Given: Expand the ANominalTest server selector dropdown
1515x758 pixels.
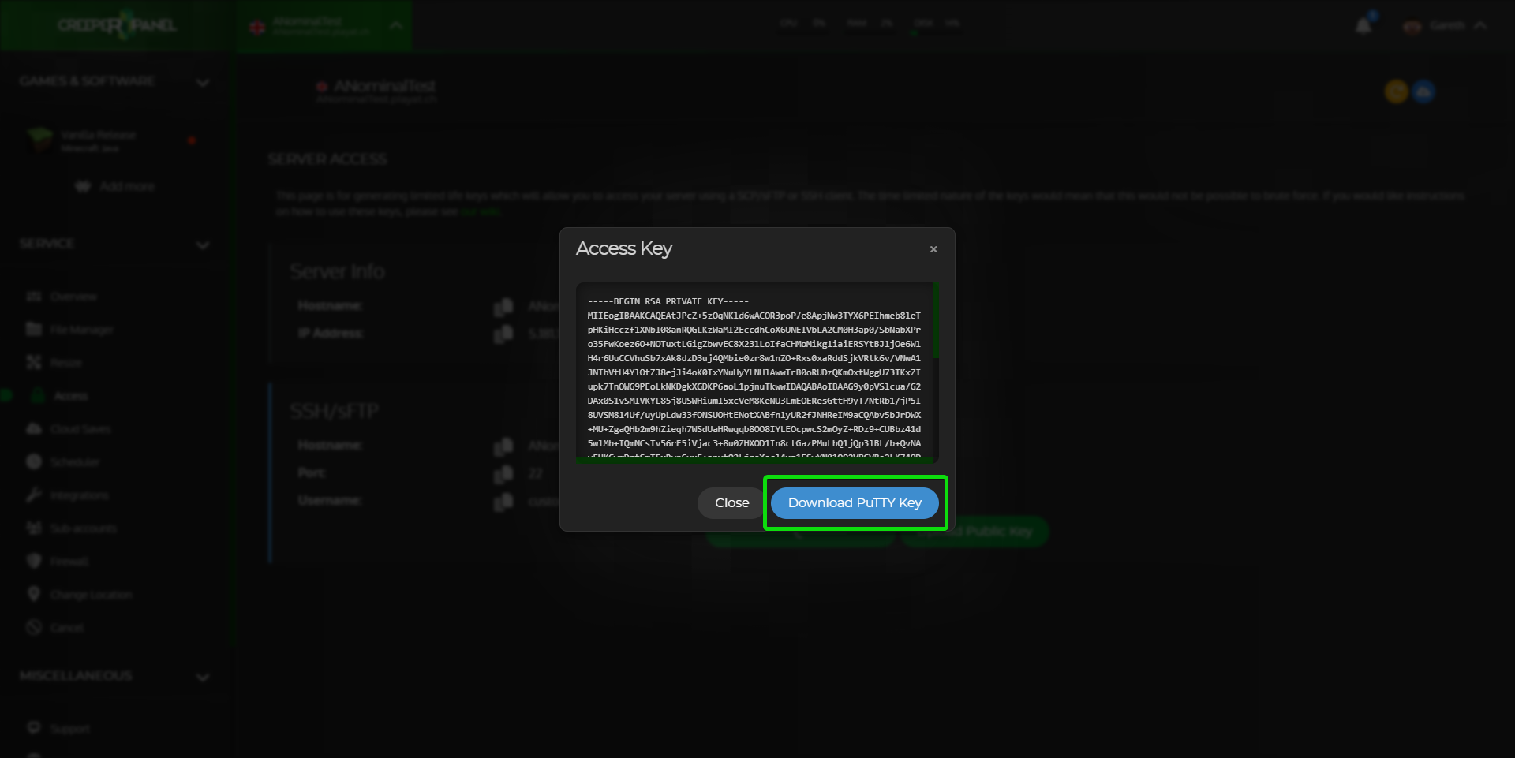Looking at the screenshot, I should click(396, 25).
